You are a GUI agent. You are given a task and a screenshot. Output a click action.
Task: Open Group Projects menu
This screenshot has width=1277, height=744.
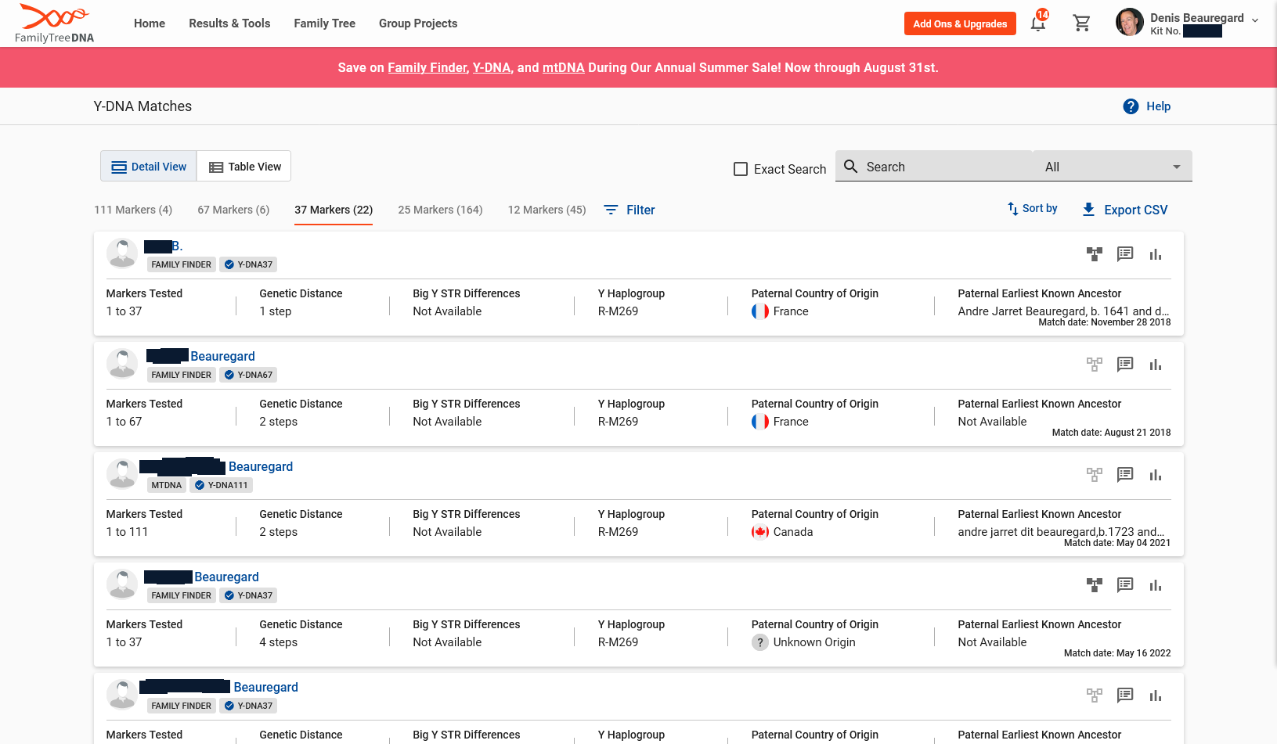pyautogui.click(x=418, y=23)
